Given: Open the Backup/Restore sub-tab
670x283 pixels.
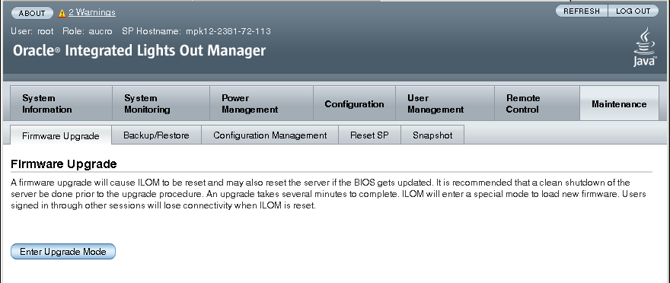Looking at the screenshot, I should (x=156, y=135).
